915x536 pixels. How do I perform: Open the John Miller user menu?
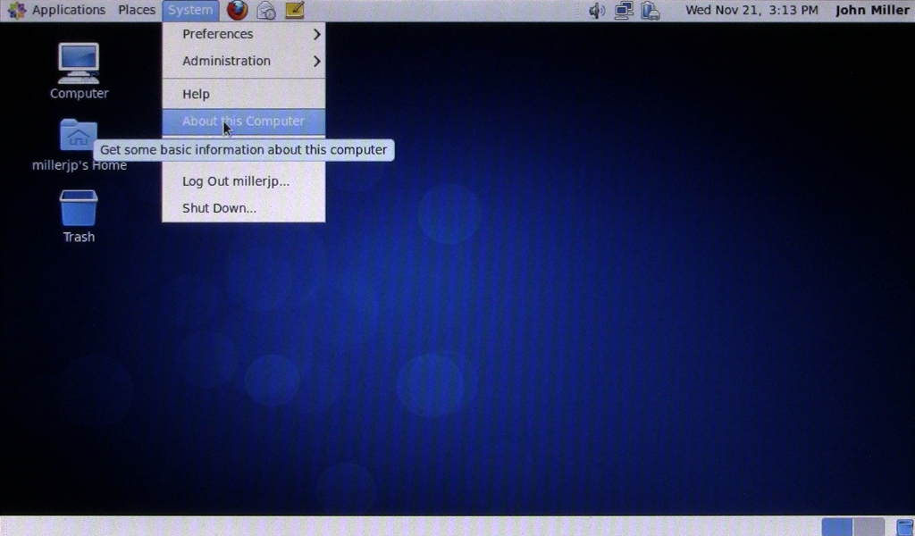tap(872, 10)
